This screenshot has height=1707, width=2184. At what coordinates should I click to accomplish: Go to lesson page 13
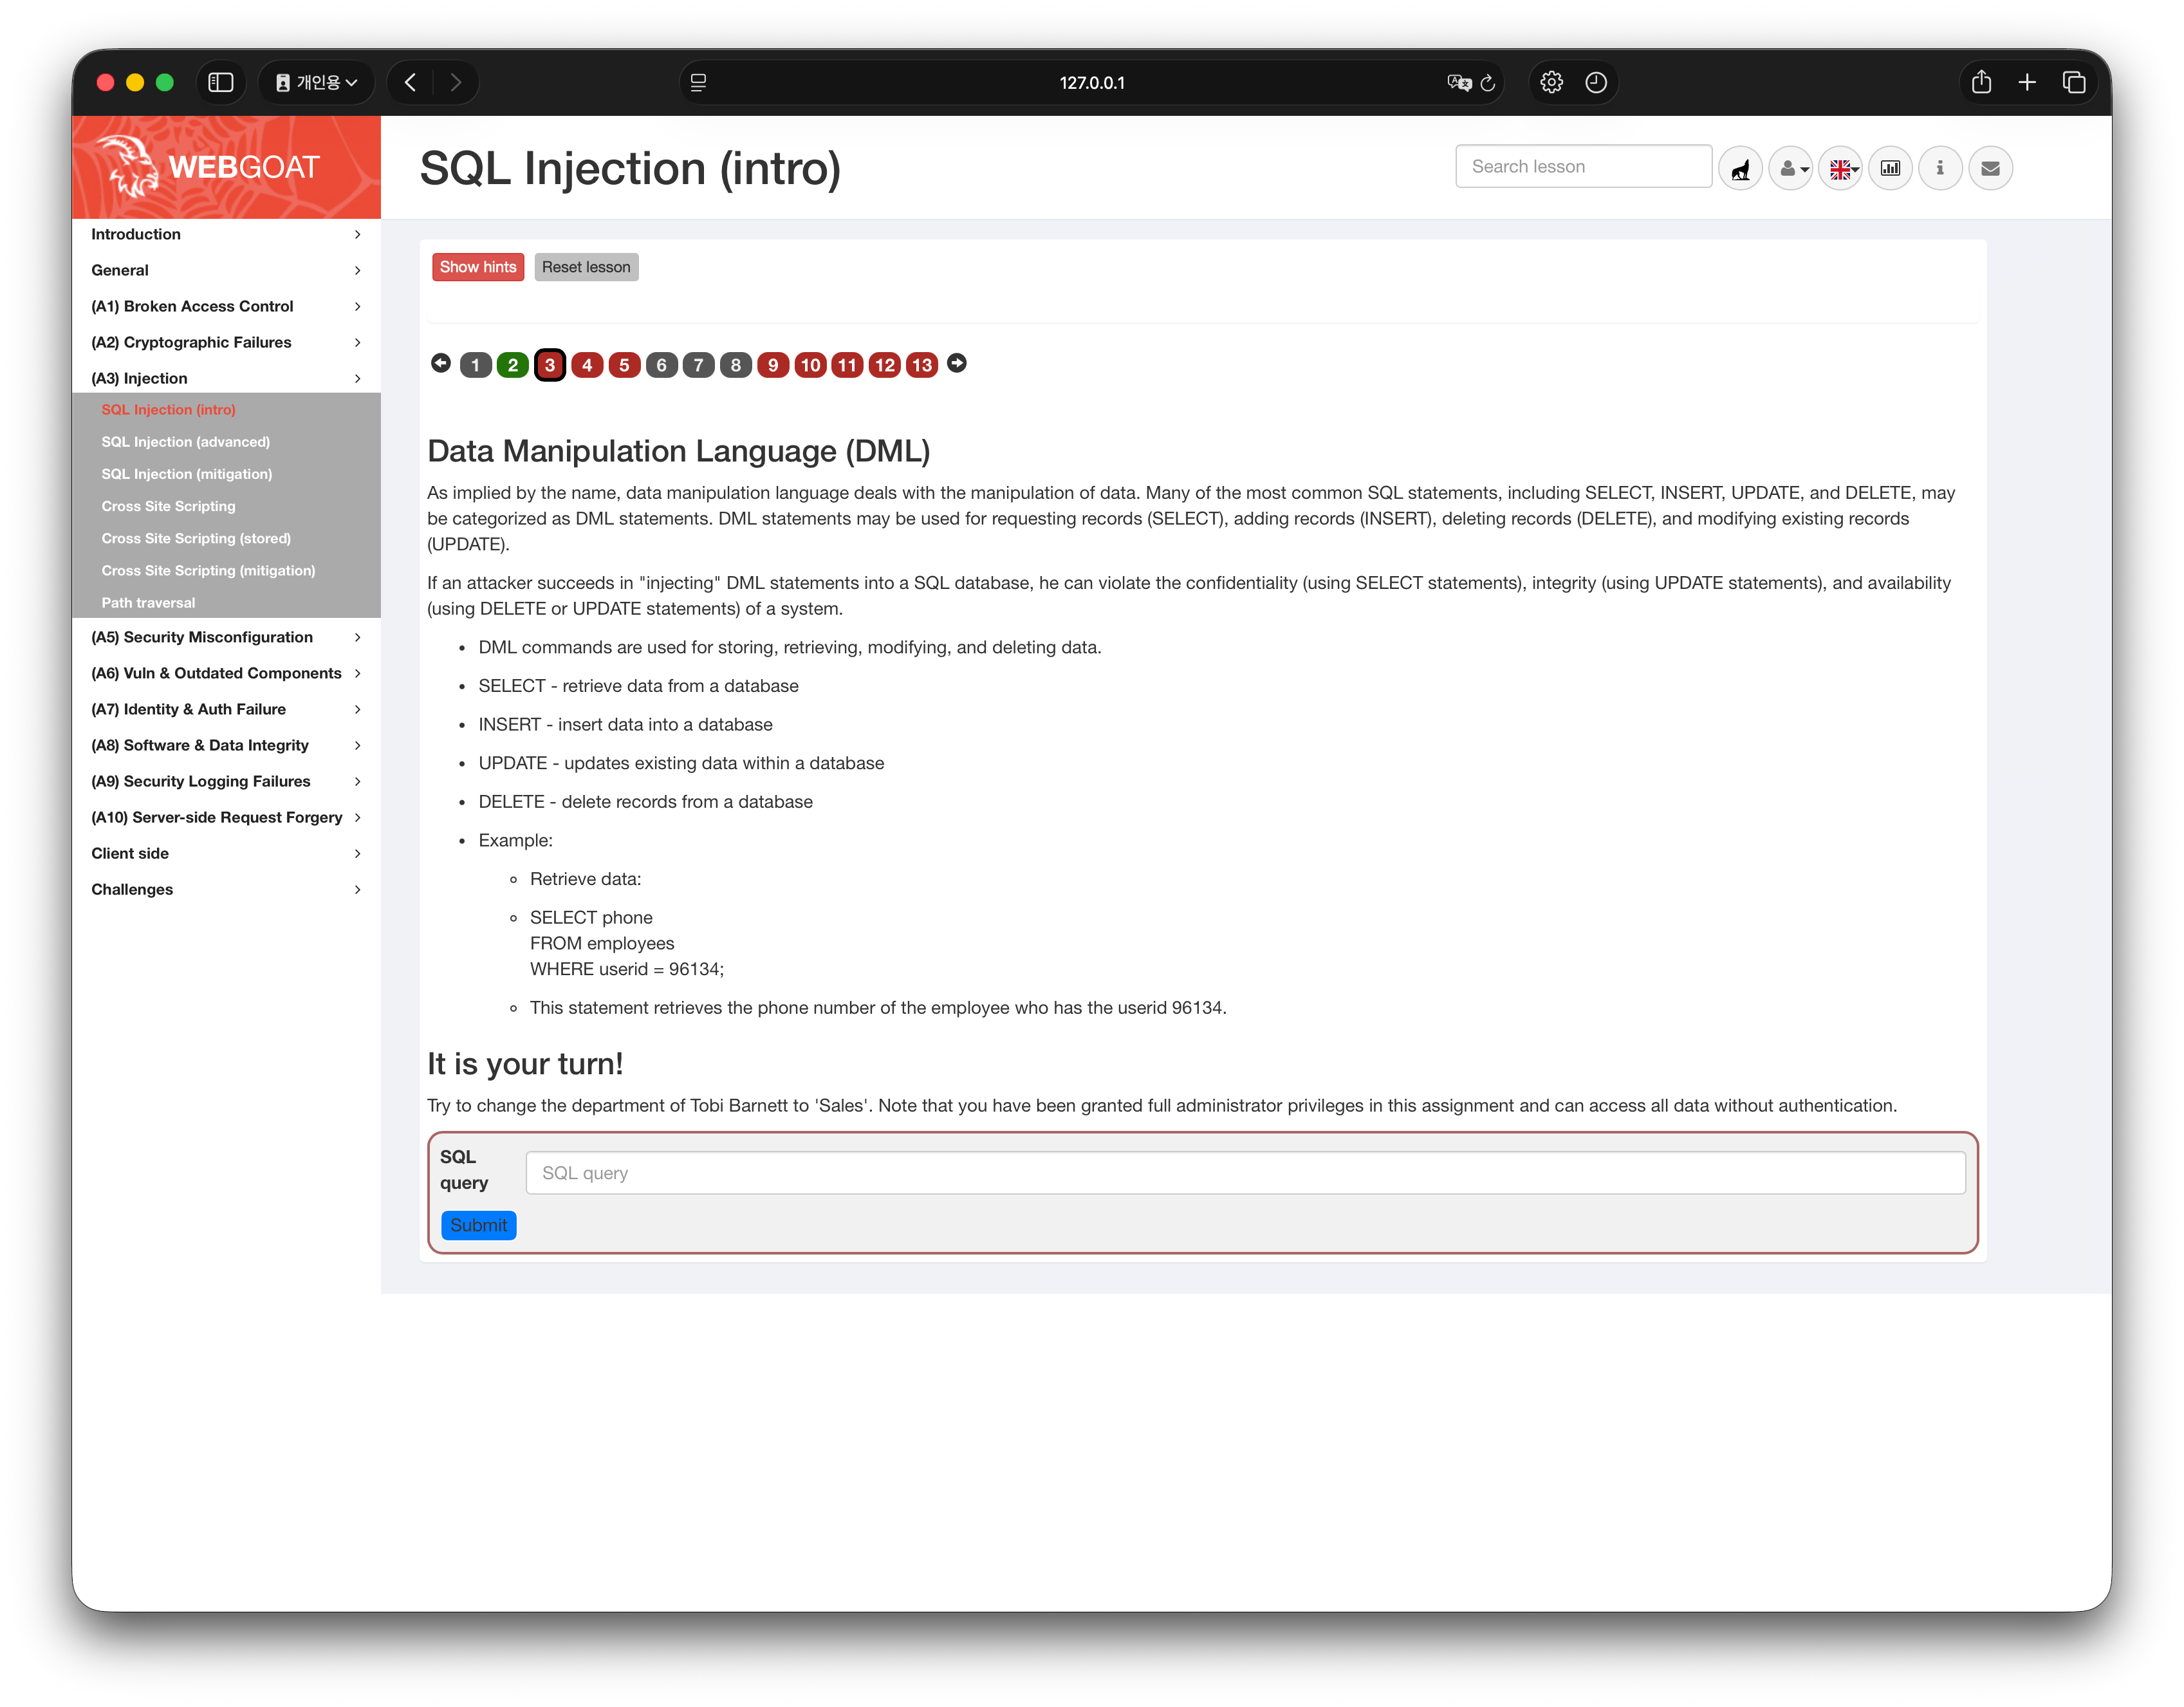[x=922, y=365]
